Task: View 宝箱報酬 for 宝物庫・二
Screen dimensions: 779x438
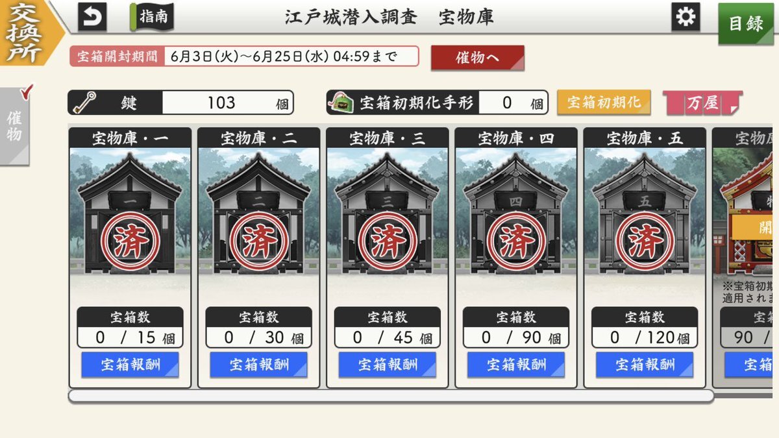Action: pyautogui.click(x=258, y=365)
